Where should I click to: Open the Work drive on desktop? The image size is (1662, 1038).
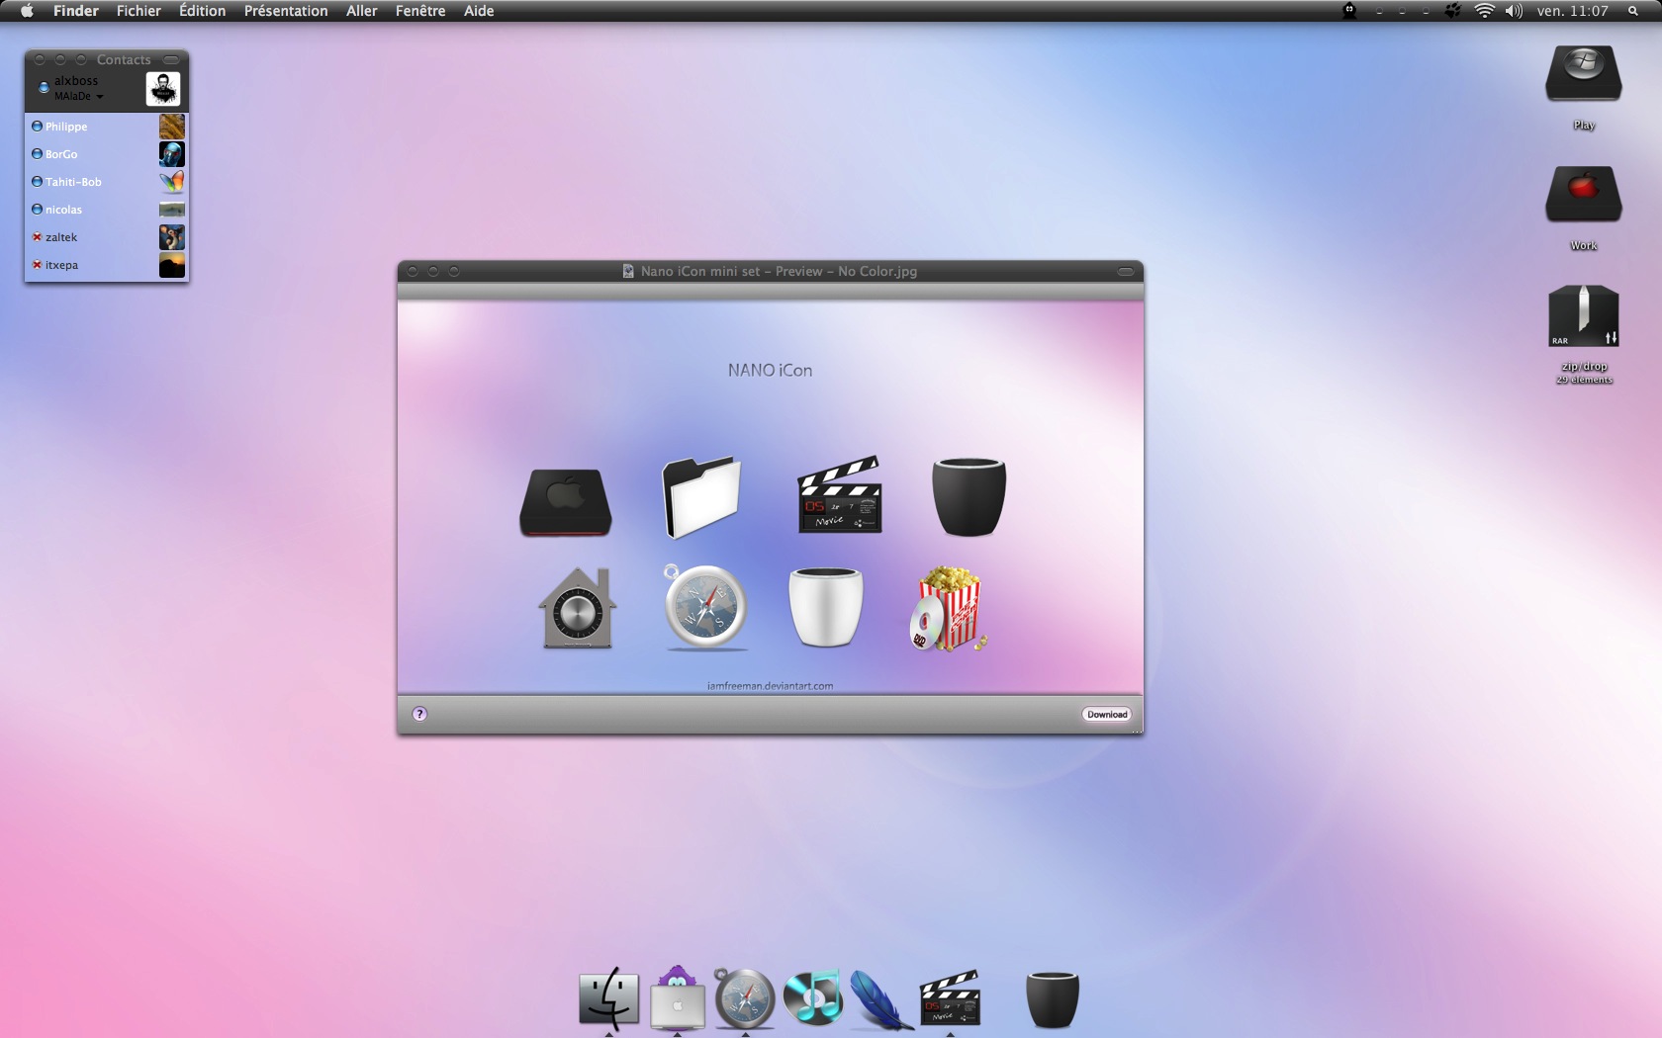(x=1584, y=195)
